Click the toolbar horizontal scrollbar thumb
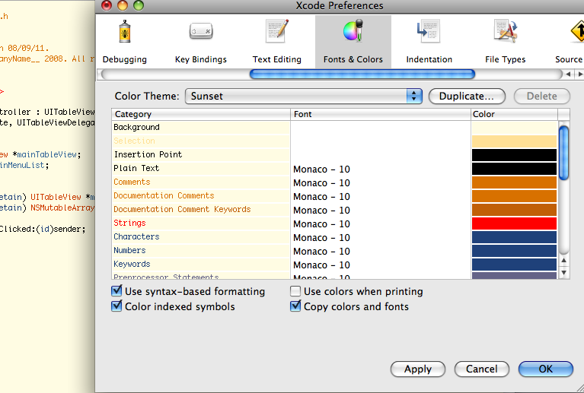The image size is (584, 393). click(362, 74)
